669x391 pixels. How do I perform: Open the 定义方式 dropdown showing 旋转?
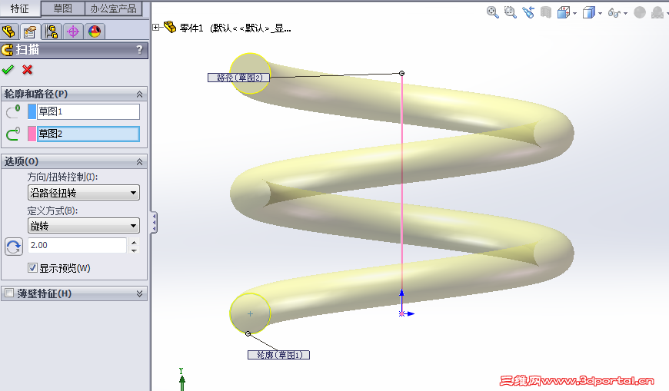pyautogui.click(x=84, y=226)
